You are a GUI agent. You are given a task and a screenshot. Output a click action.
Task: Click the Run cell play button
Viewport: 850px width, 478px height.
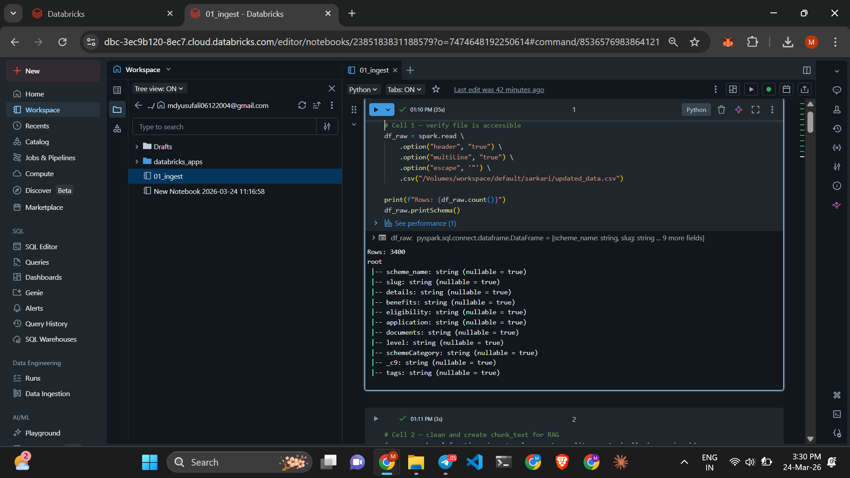point(376,109)
